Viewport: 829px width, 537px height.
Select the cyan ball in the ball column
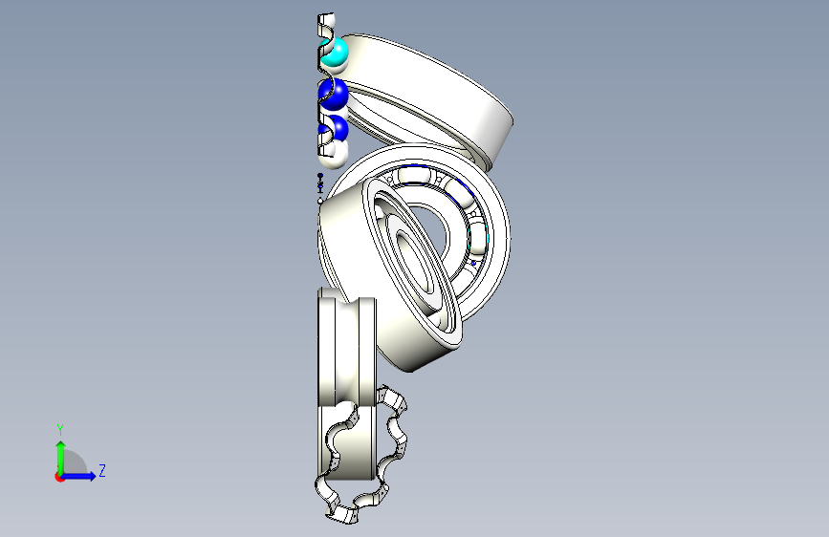tap(337, 52)
